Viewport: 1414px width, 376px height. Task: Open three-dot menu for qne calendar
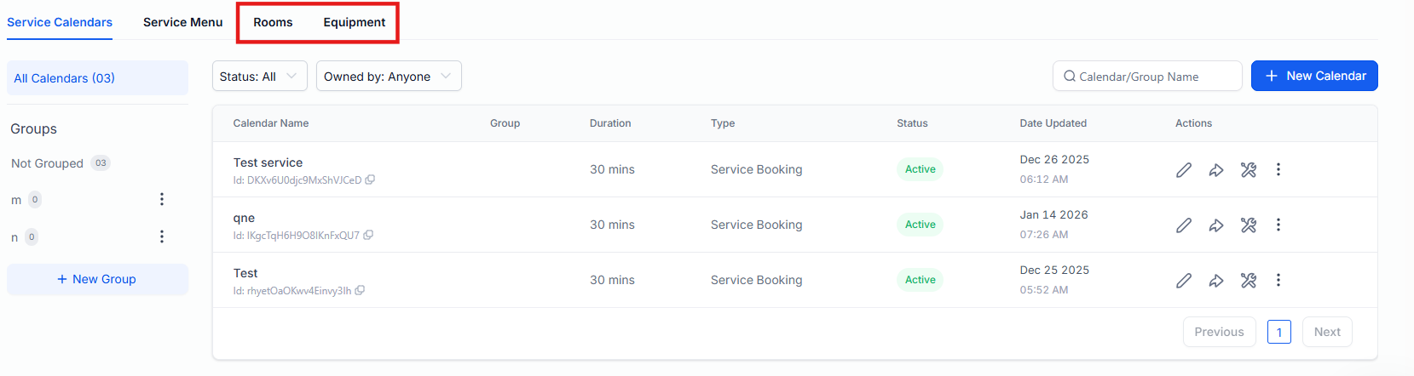(x=1278, y=225)
